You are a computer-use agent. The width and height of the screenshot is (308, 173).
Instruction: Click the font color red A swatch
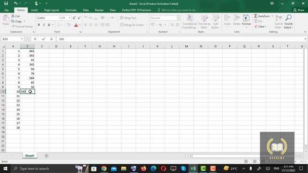pyautogui.click(x=76, y=25)
